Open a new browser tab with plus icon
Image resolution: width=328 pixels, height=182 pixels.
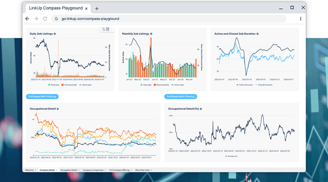coord(97,8)
